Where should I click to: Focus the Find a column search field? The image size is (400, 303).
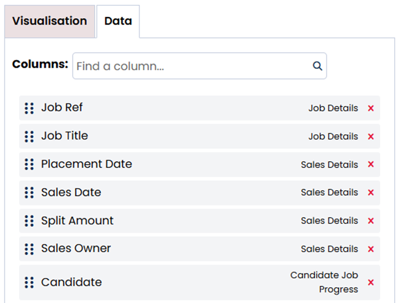(191, 66)
